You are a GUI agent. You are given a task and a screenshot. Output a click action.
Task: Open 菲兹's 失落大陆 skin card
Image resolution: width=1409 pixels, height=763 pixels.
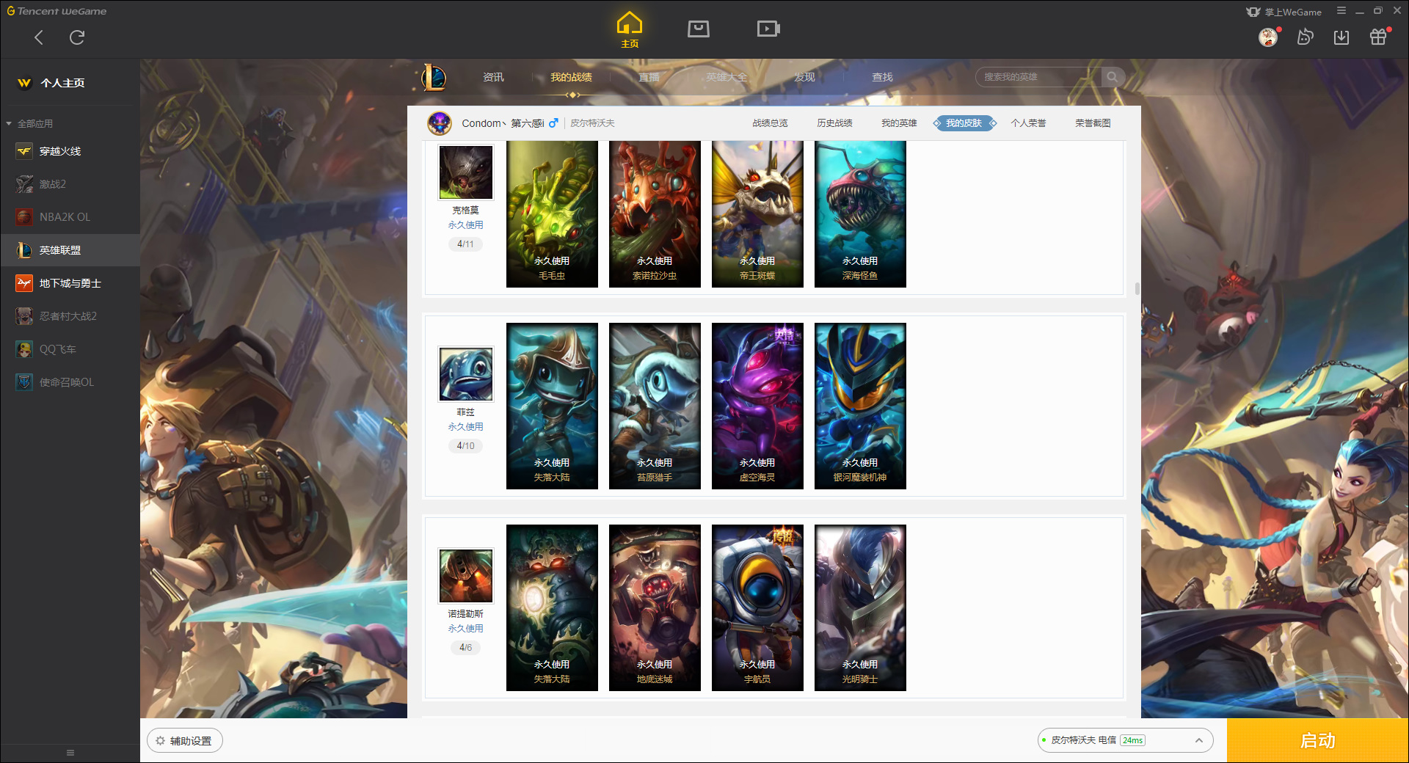552,406
